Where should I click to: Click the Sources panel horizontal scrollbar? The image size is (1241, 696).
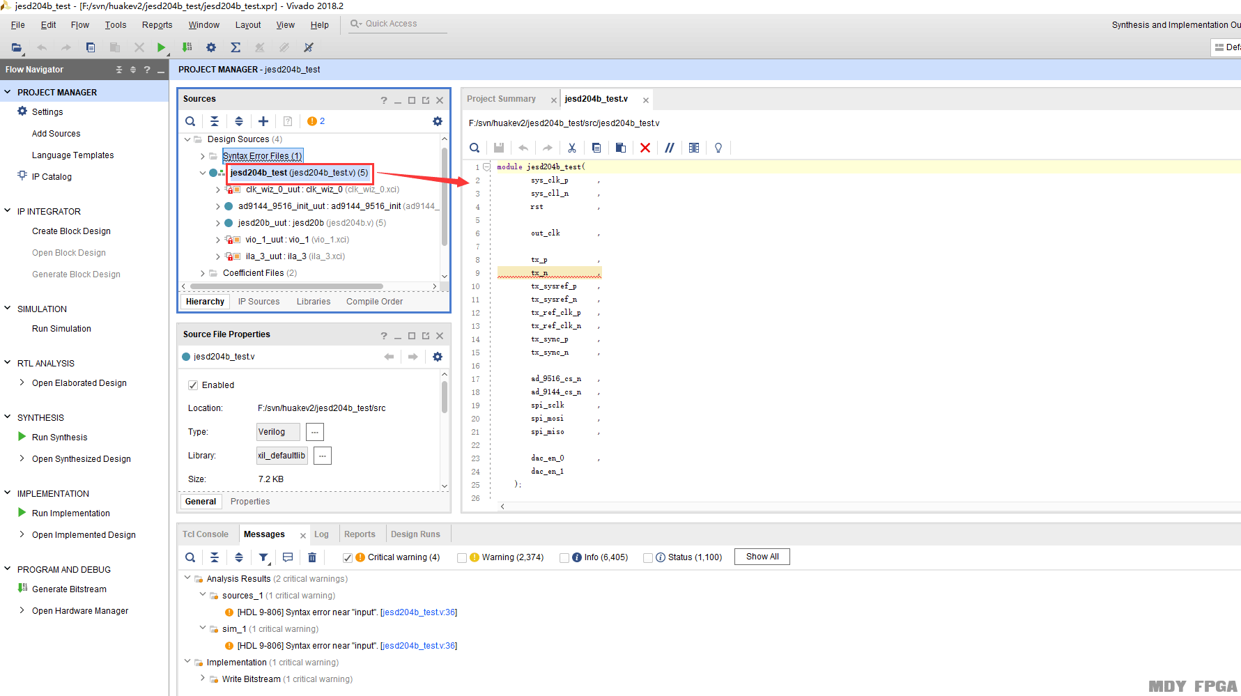click(x=286, y=286)
